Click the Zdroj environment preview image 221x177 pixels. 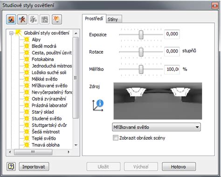[x=158, y=101]
